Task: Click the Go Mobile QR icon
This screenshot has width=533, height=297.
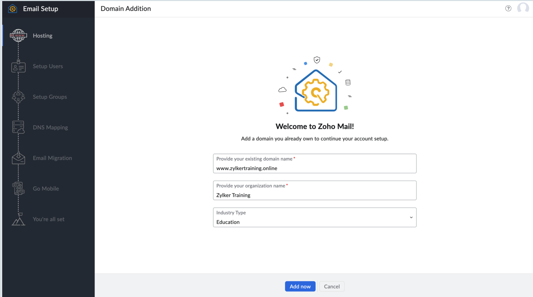Action: [x=18, y=188]
